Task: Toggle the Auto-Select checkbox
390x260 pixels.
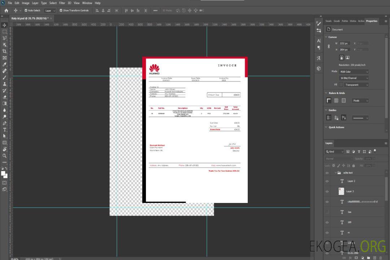Action: click(26, 10)
